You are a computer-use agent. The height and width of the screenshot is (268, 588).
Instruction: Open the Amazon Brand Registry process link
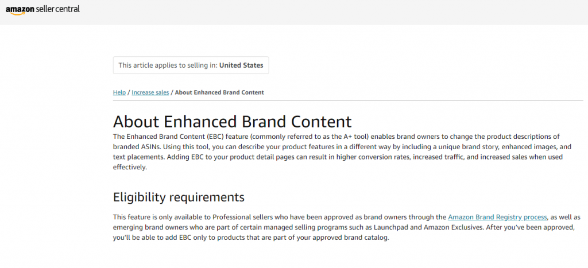498,217
